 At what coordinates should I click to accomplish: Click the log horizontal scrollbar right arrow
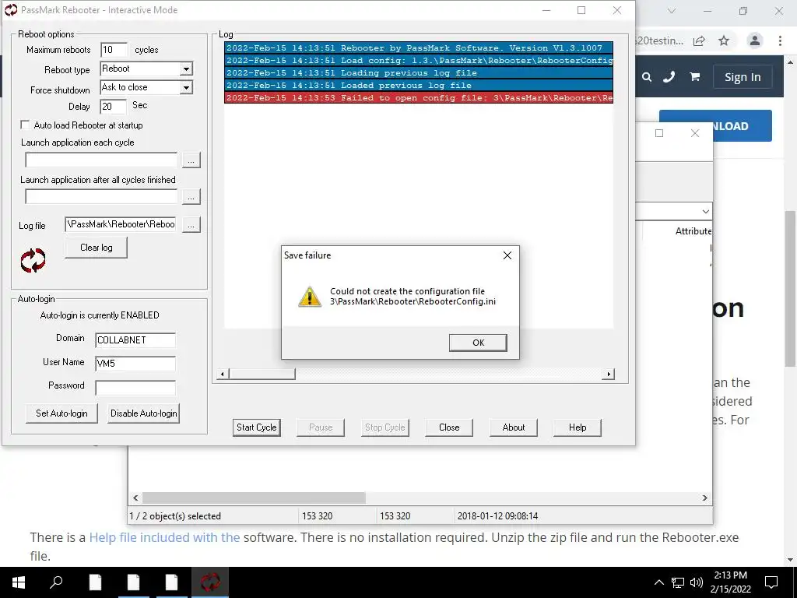point(609,375)
